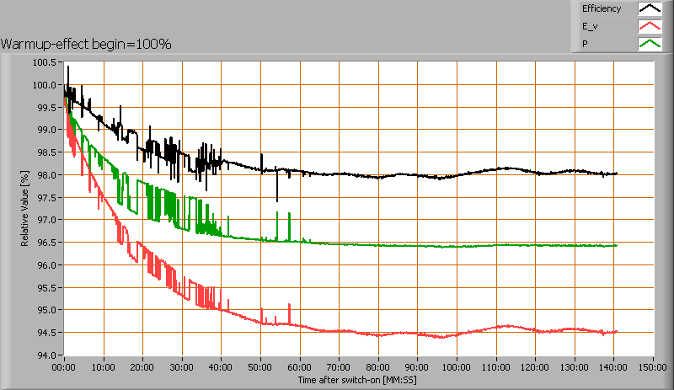Image resolution: width=674 pixels, height=390 pixels.
Task: Click the 150:00 x-axis end value
Action: pyautogui.click(x=653, y=368)
